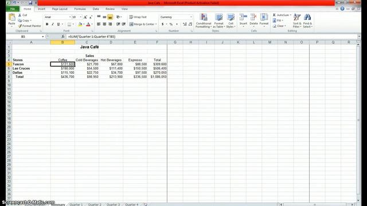The width and height of the screenshot is (367, 206).
Task: Open the Quarter 1 sheet tab
Action: (76, 204)
